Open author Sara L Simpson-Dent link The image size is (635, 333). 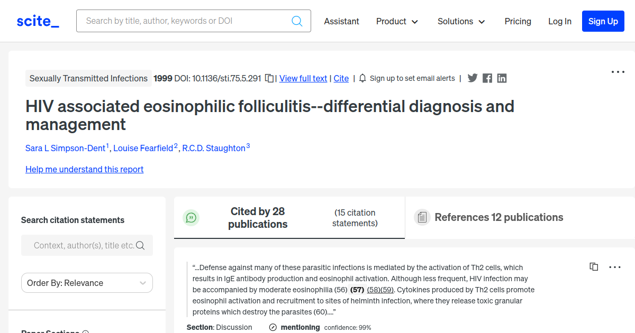tap(66, 148)
